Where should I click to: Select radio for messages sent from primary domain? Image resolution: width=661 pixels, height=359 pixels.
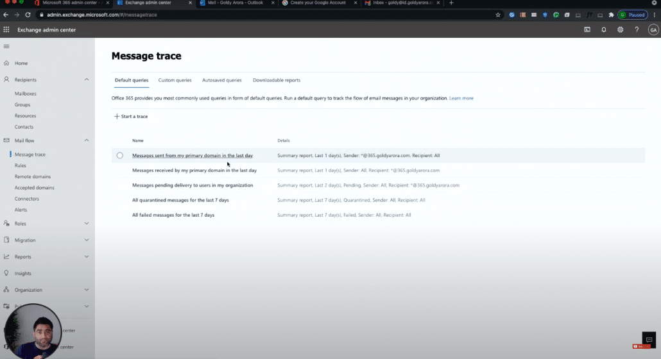coord(120,155)
